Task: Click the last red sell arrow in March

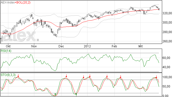Action: click(x=156, y=77)
